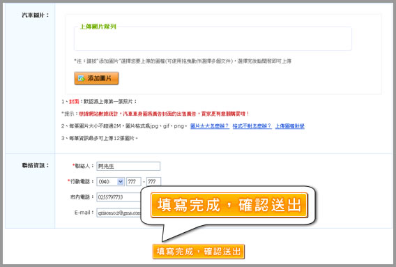
Task: Click the green picture icon on 添加圖片
Action: pos(82,78)
